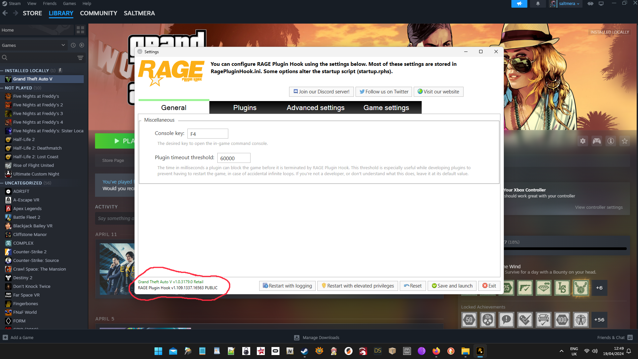Select Half-Life 2 in library list

[24, 140]
